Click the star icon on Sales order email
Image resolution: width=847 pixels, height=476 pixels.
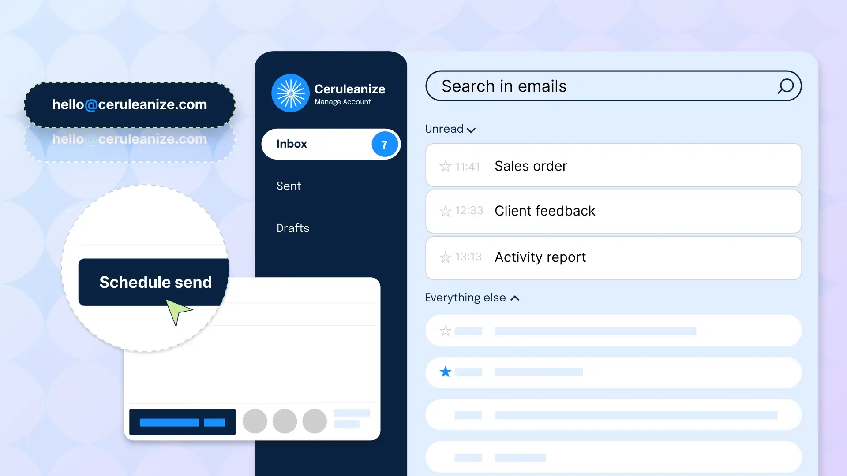coord(445,166)
